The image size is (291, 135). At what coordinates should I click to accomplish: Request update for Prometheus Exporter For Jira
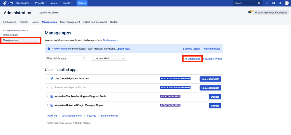coord(210,88)
